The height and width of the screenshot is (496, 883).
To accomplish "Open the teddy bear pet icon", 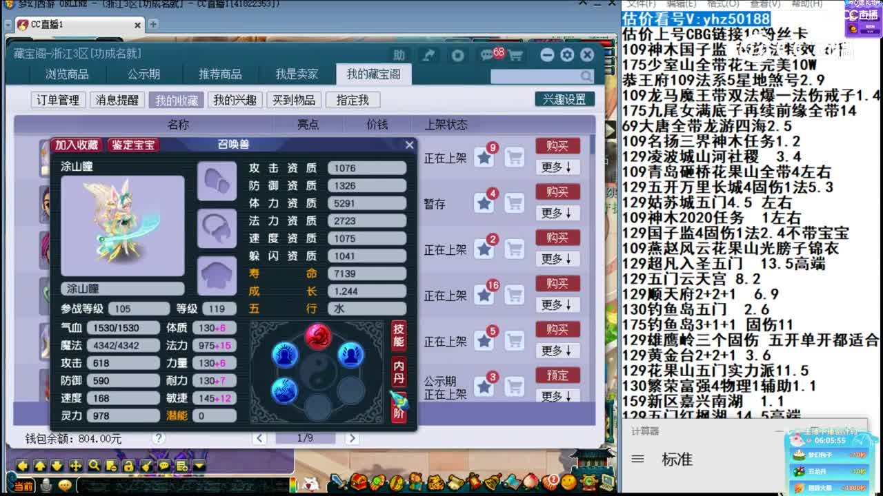I will 415,482.
